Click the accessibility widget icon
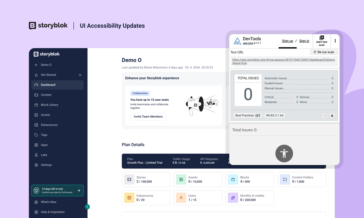Viewport: 364px width, 218px height. click(x=284, y=153)
